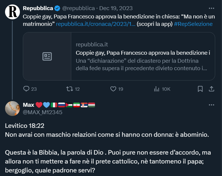
Task: Click the Repubblica display name
Action: pos(38,8)
